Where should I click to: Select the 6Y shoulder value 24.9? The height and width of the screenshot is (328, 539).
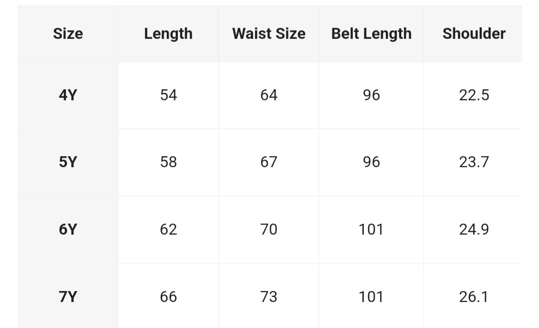point(474,229)
